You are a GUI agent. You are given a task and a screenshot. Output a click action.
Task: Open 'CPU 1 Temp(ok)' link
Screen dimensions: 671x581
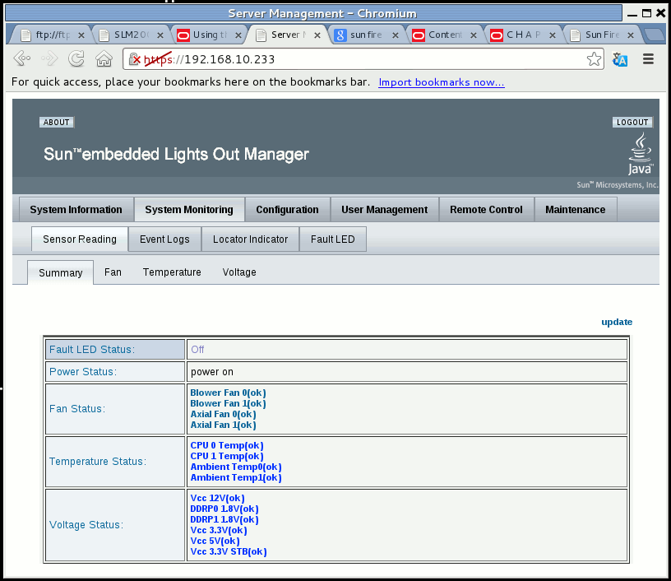(x=227, y=456)
